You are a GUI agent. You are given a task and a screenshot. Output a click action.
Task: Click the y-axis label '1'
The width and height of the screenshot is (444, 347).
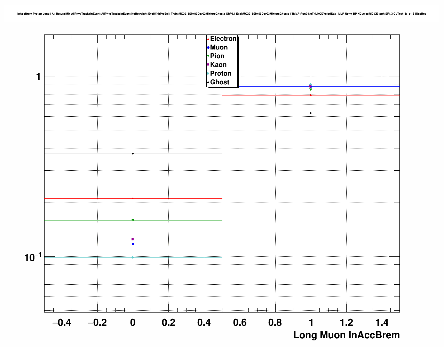[x=39, y=77]
